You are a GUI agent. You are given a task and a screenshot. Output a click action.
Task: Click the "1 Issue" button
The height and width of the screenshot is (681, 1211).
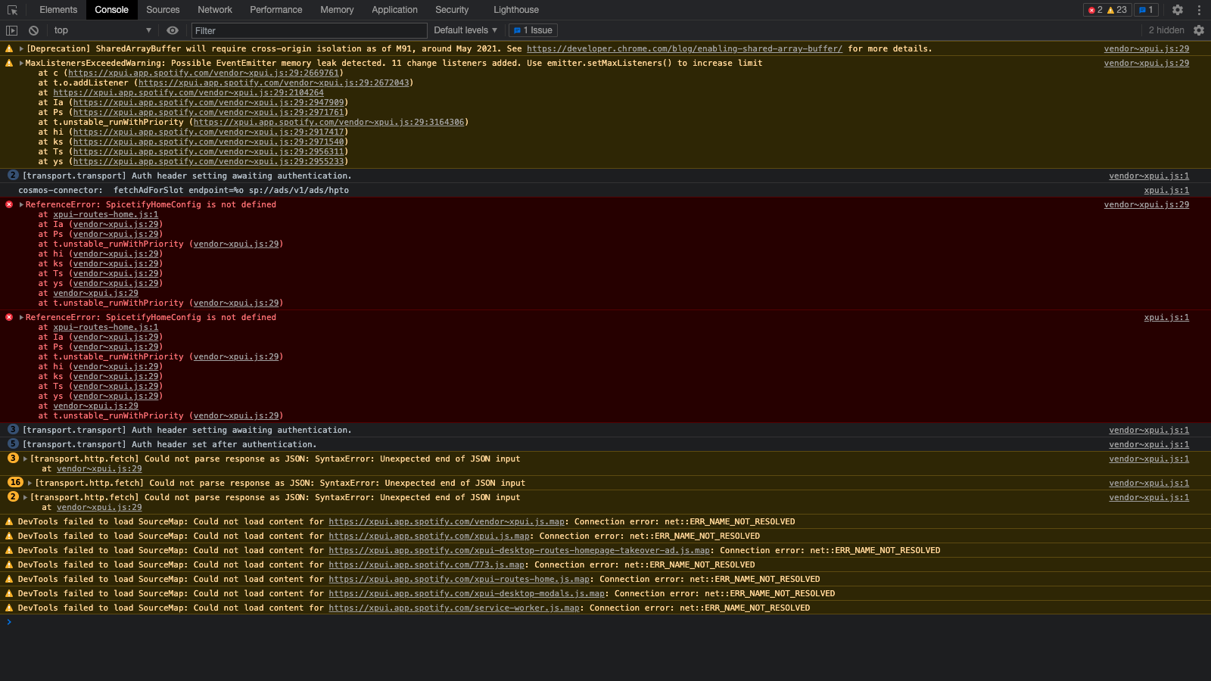(x=533, y=30)
